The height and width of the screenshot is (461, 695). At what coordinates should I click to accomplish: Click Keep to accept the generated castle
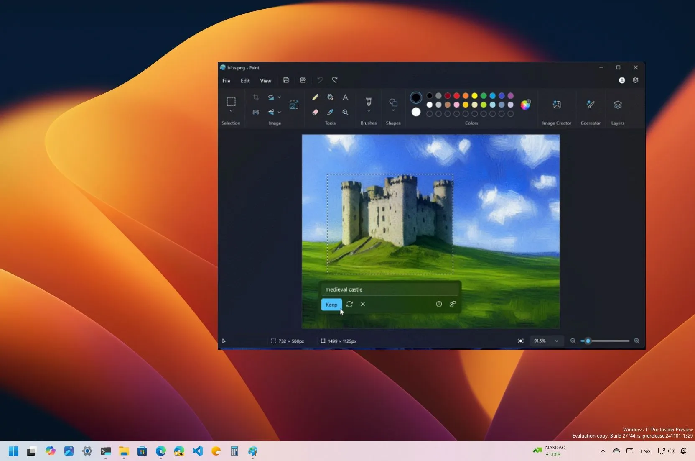point(331,305)
